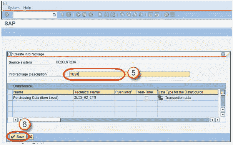Viewport: 233px width, 145px height.
Task: Open the Help menu
Action: click(27, 8)
